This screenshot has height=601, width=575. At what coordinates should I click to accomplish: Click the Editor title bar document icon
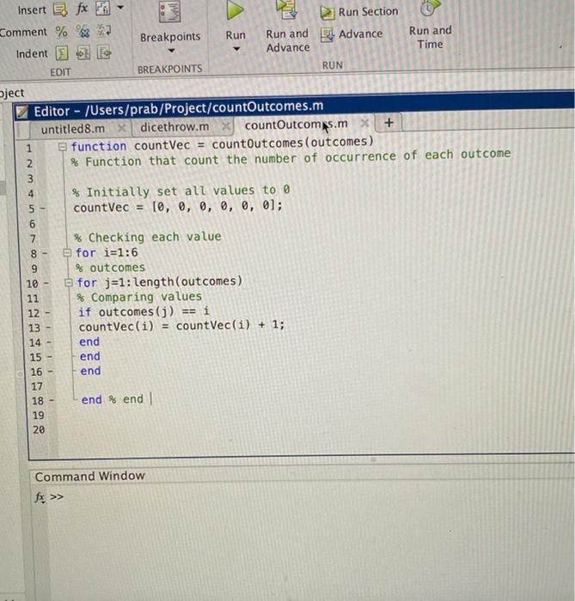pos(22,112)
